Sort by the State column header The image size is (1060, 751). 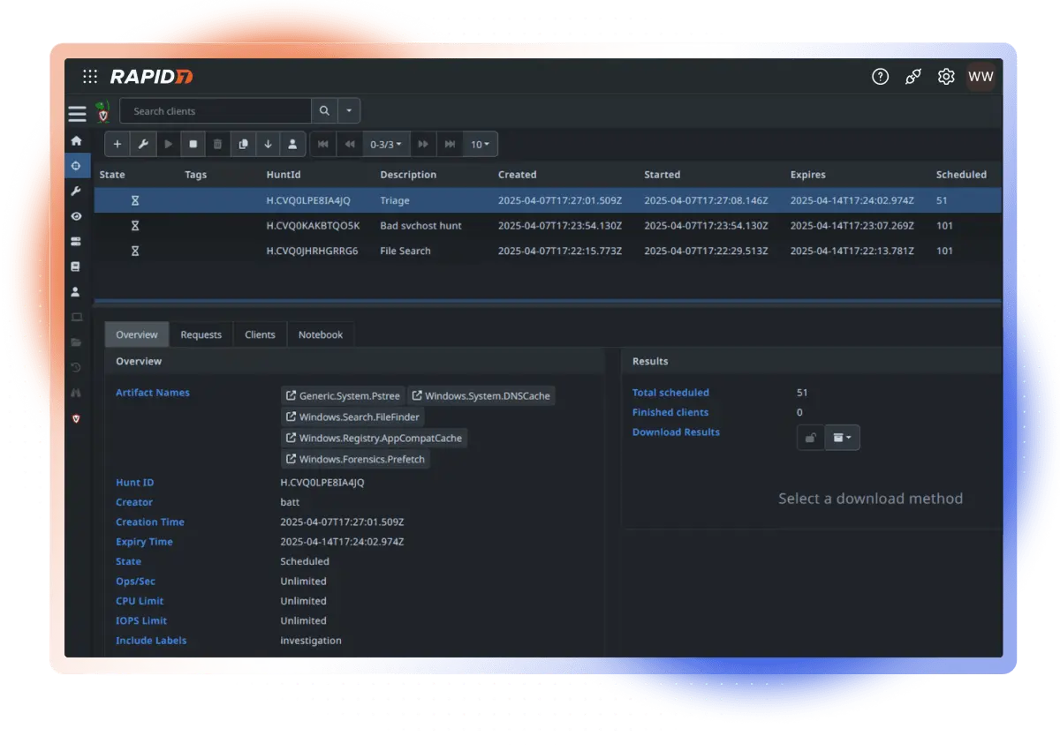click(112, 175)
